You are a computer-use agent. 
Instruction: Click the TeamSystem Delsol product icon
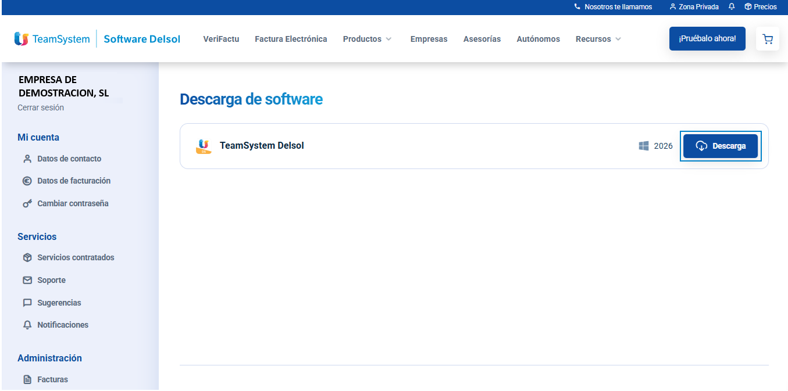[204, 146]
